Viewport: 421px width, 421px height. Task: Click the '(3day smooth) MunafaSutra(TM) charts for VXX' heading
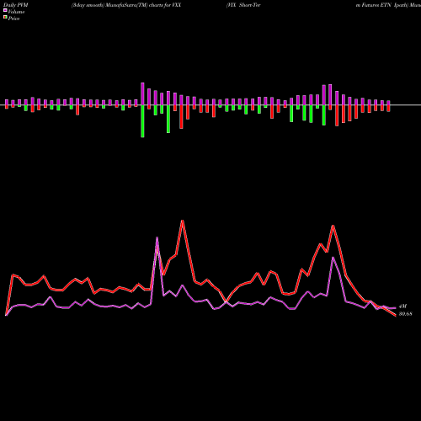tap(126, 5)
